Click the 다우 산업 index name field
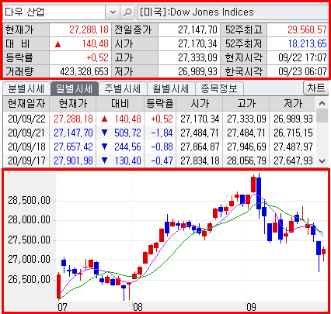Image resolution: width=331 pixels, height=314 pixels. [54, 12]
